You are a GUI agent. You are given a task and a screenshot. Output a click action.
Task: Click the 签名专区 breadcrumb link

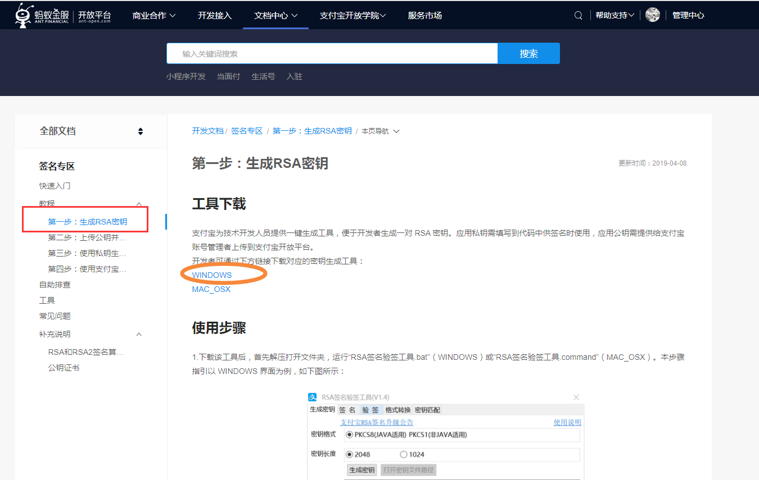[x=247, y=131]
